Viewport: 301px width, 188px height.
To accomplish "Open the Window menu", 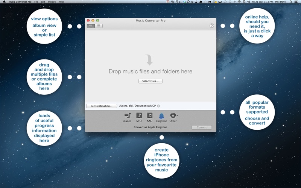I will [x=52, y=2].
